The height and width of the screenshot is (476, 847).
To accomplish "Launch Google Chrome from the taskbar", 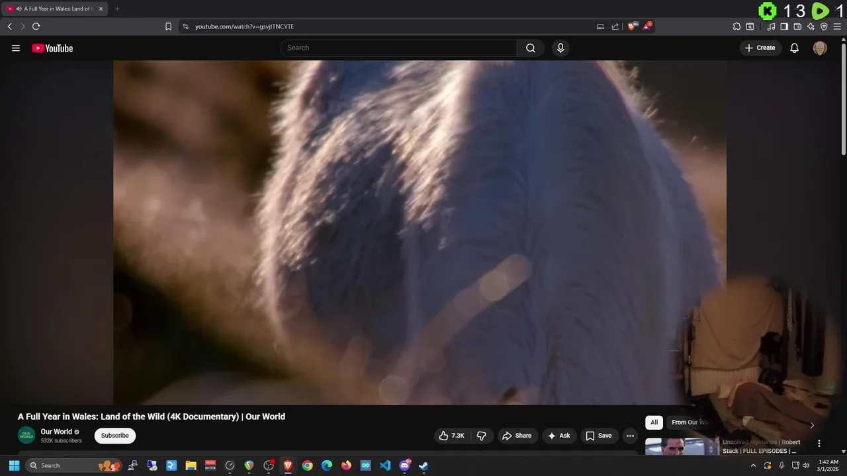I will pos(307,465).
